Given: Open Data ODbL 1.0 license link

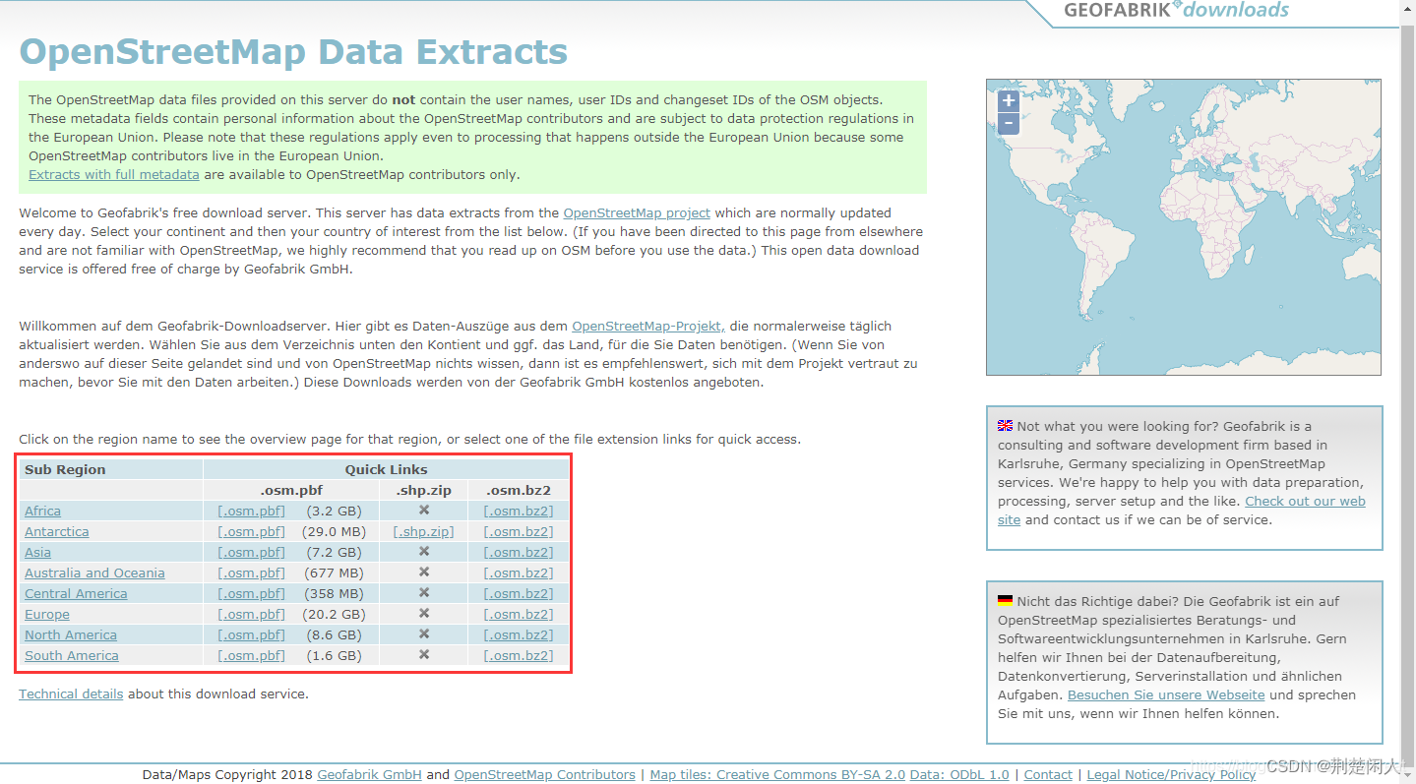Looking at the screenshot, I should 959,774.
